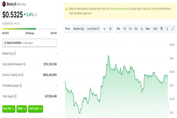Screen dimensions: 177x118
Task: Click the download chart data icon
Action: (167, 29)
